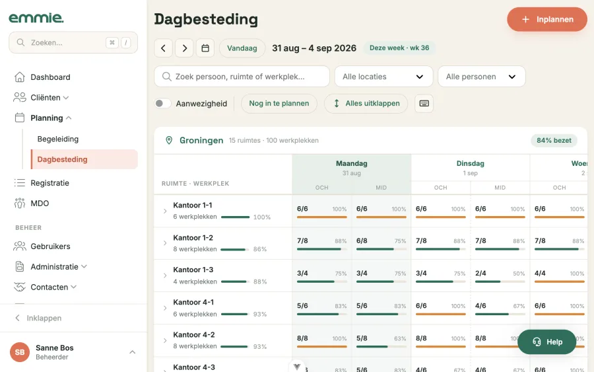Click the Contacten handshake icon
Screen dimensions: 594x372
click(x=20, y=287)
